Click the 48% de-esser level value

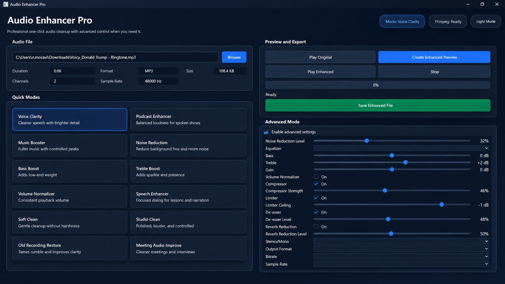coord(484,219)
